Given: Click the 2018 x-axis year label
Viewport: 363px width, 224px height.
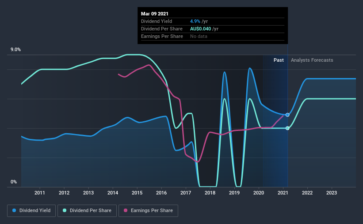Looking at the screenshot, I should click(210, 193).
